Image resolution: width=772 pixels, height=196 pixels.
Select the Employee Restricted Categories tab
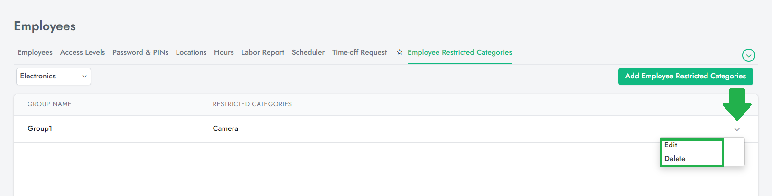click(460, 52)
